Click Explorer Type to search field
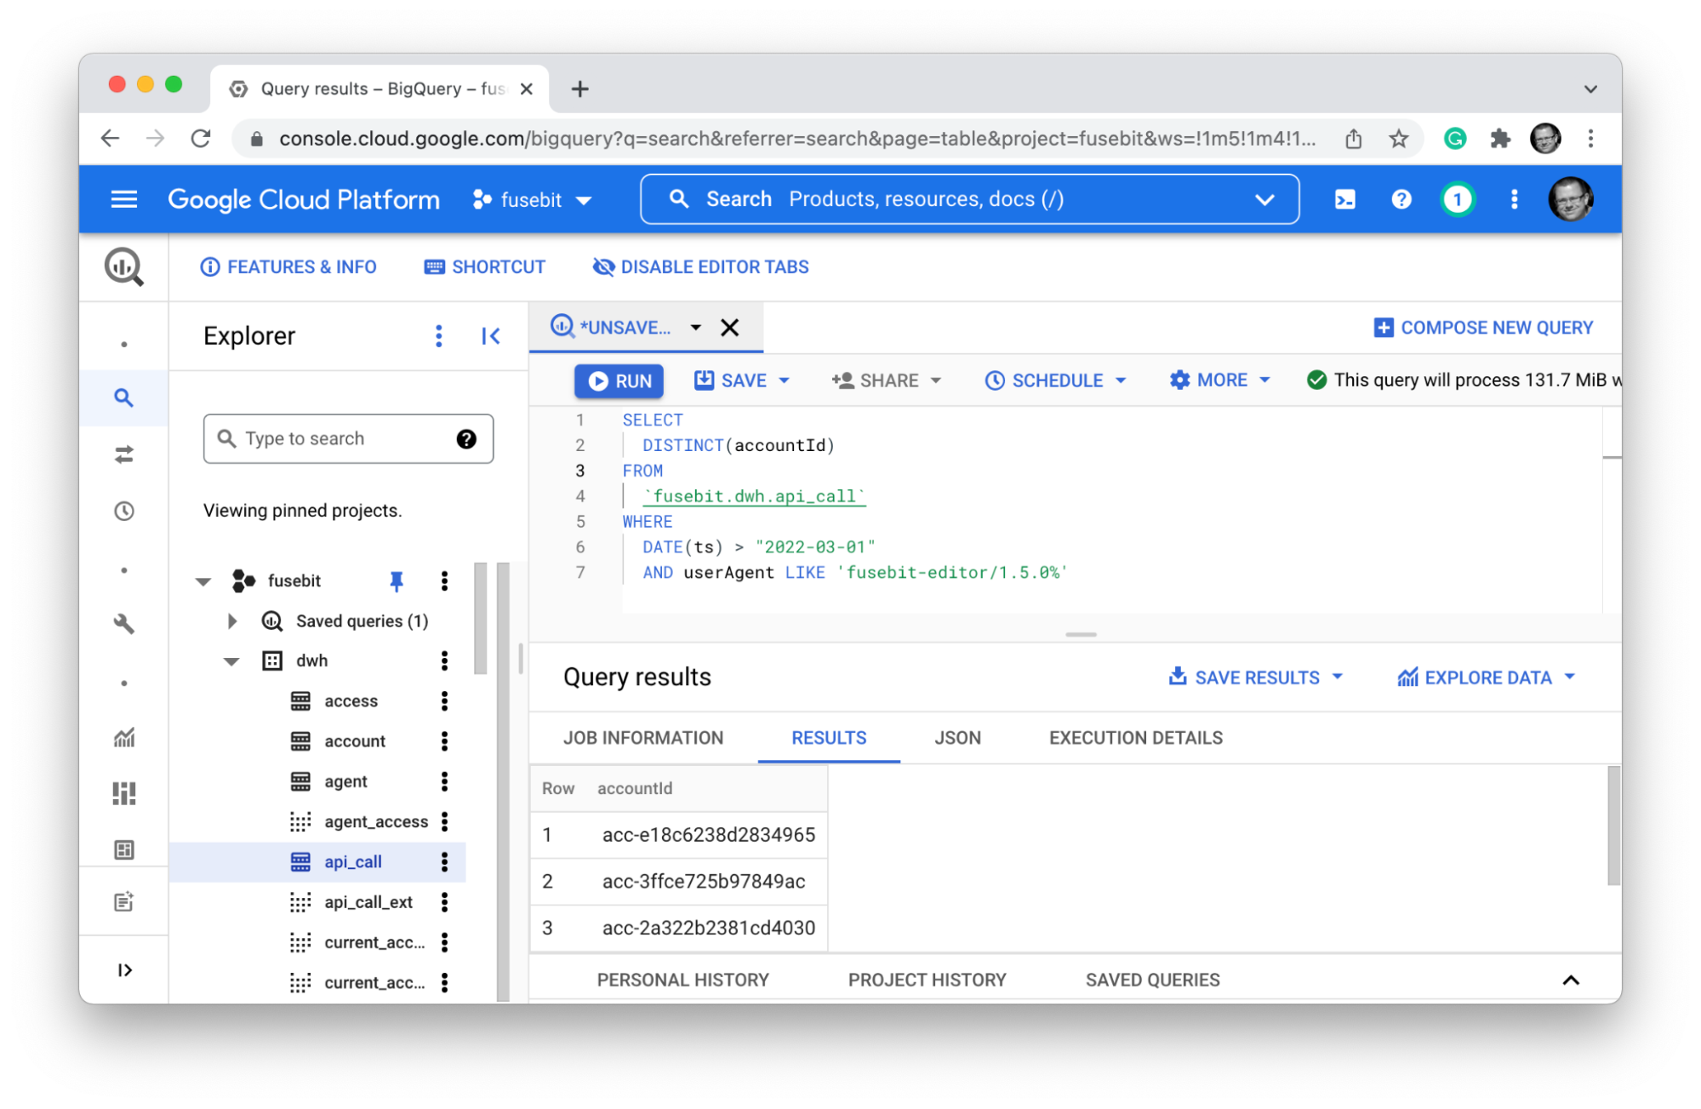Viewport: 1701px width, 1109px height. coord(348,438)
